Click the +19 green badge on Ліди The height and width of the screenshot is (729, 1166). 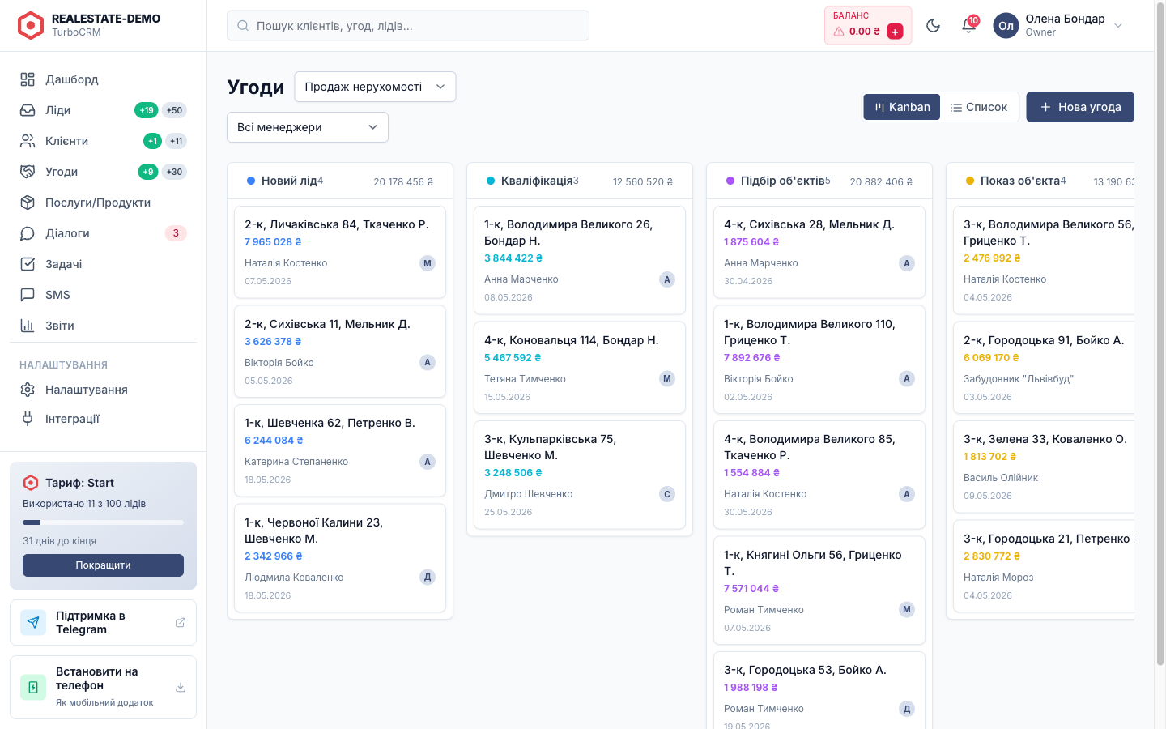click(147, 110)
